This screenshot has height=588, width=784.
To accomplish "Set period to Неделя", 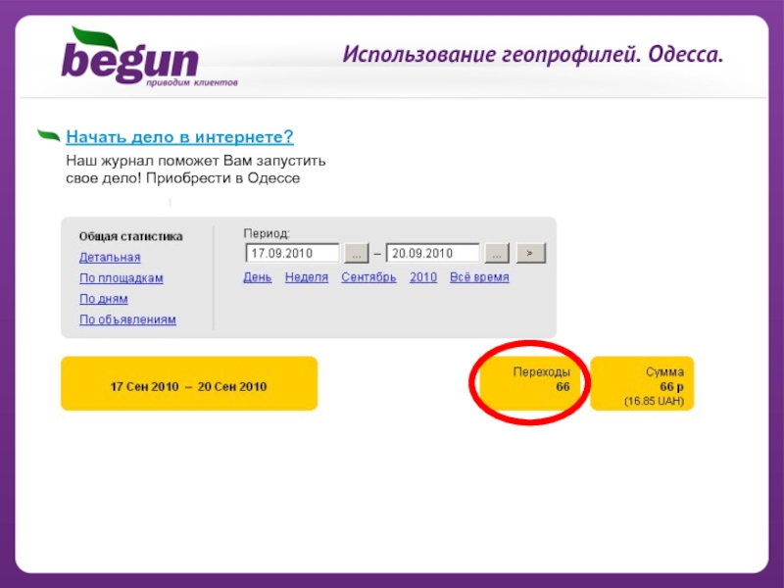I will click(x=307, y=277).
